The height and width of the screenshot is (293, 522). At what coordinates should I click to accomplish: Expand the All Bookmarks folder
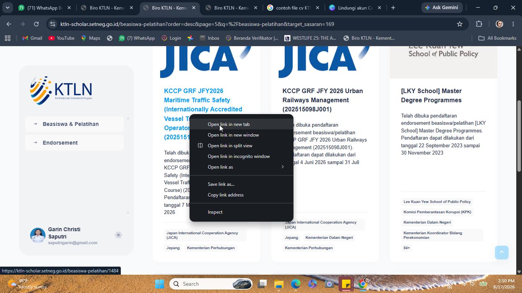497,38
